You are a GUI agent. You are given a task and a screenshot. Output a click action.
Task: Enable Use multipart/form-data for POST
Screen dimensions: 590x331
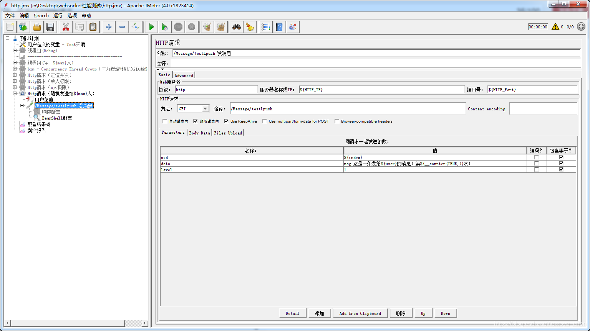[265, 121]
